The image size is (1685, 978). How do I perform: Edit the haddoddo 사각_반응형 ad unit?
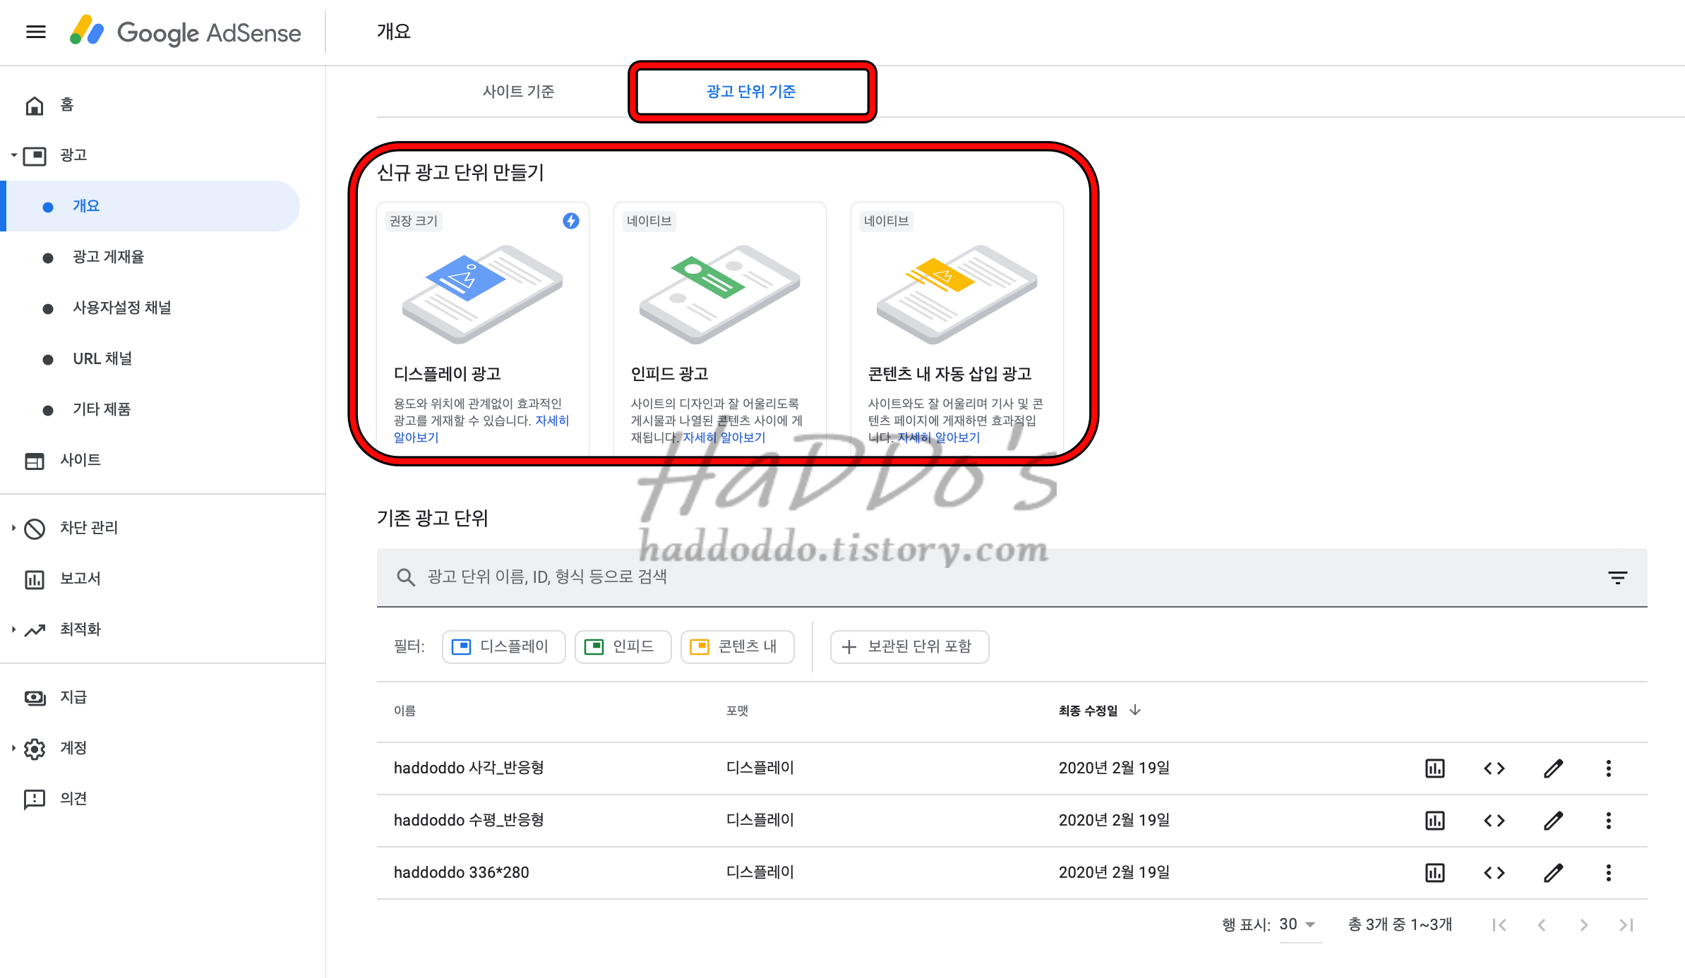[1553, 768]
